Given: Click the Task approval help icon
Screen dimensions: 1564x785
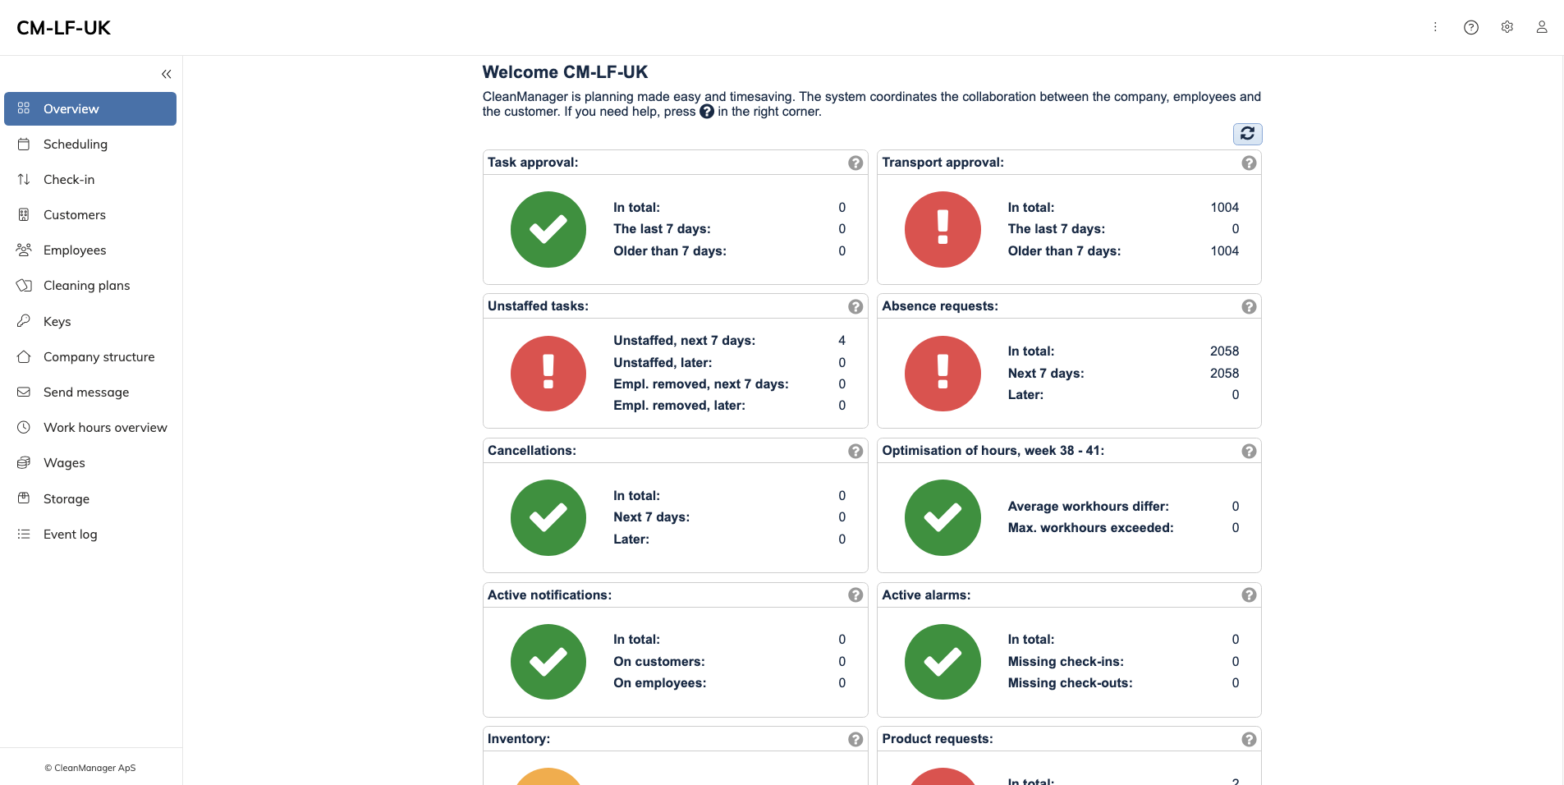Looking at the screenshot, I should pos(855,163).
